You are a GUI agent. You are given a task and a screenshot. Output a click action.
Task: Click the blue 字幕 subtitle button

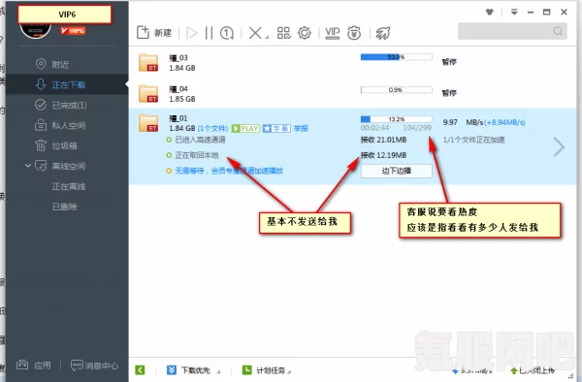pyautogui.click(x=276, y=128)
